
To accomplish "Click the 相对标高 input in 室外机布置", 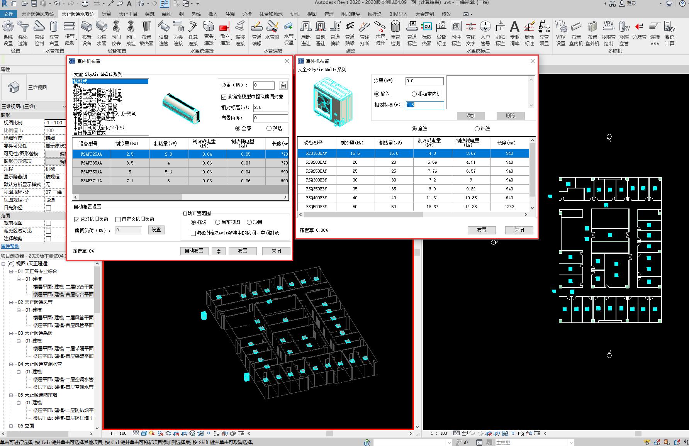I will coord(424,105).
